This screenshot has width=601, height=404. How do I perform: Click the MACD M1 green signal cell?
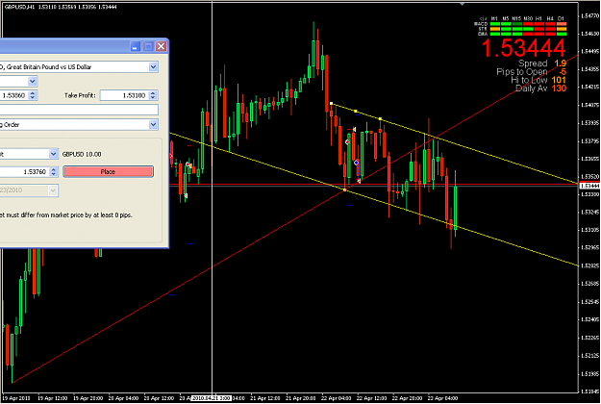tap(495, 24)
